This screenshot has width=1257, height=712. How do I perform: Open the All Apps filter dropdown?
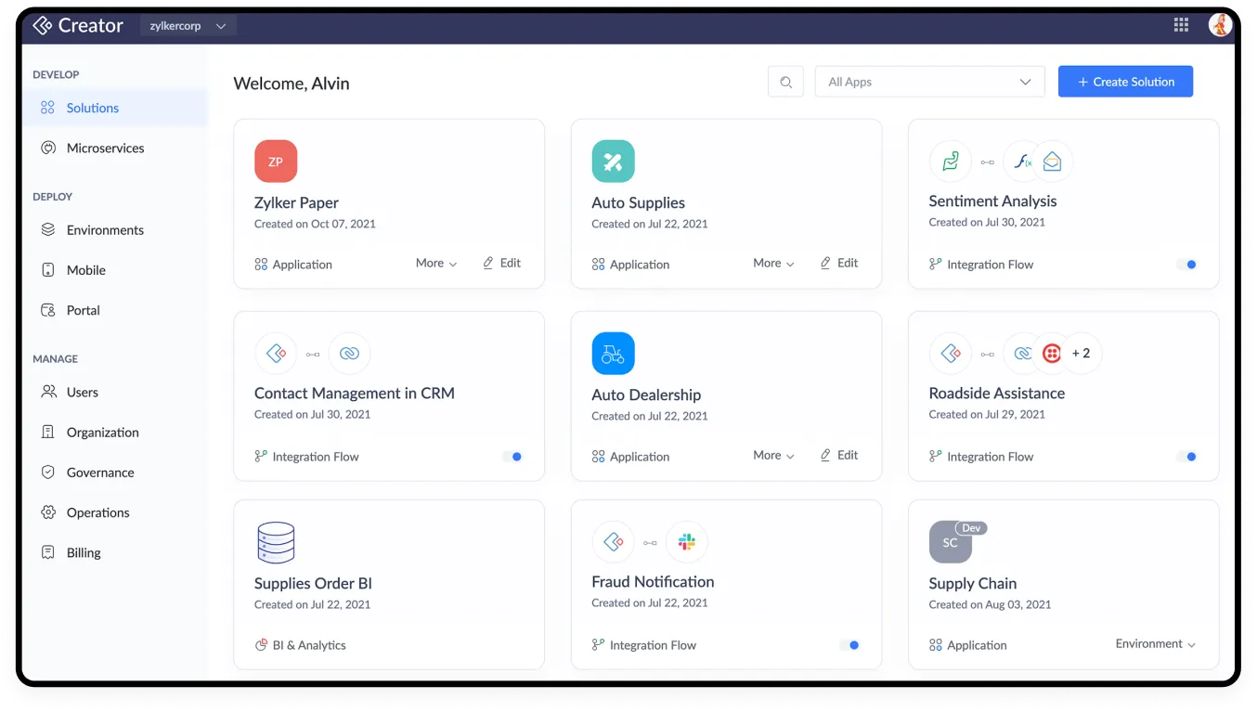929,82
